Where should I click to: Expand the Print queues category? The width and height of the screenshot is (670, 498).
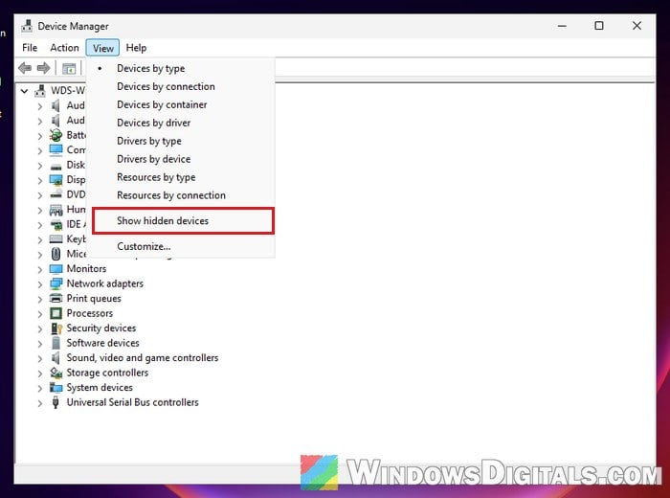pyautogui.click(x=40, y=299)
